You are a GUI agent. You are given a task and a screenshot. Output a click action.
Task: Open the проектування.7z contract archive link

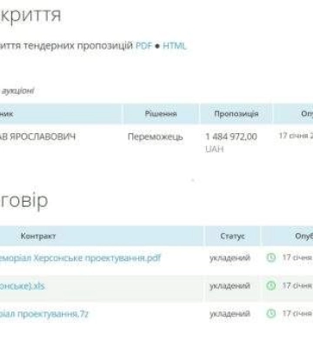tap(44, 314)
